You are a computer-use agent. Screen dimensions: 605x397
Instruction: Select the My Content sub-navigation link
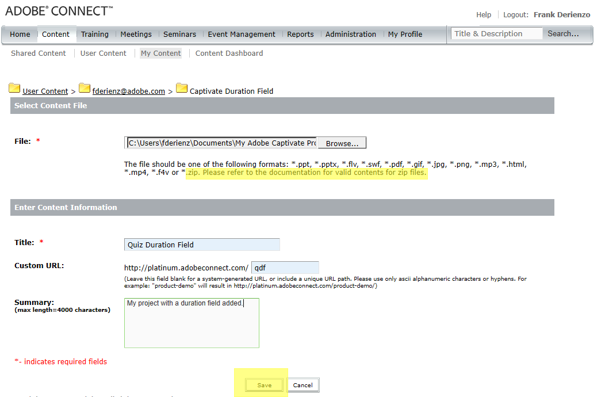[160, 54]
